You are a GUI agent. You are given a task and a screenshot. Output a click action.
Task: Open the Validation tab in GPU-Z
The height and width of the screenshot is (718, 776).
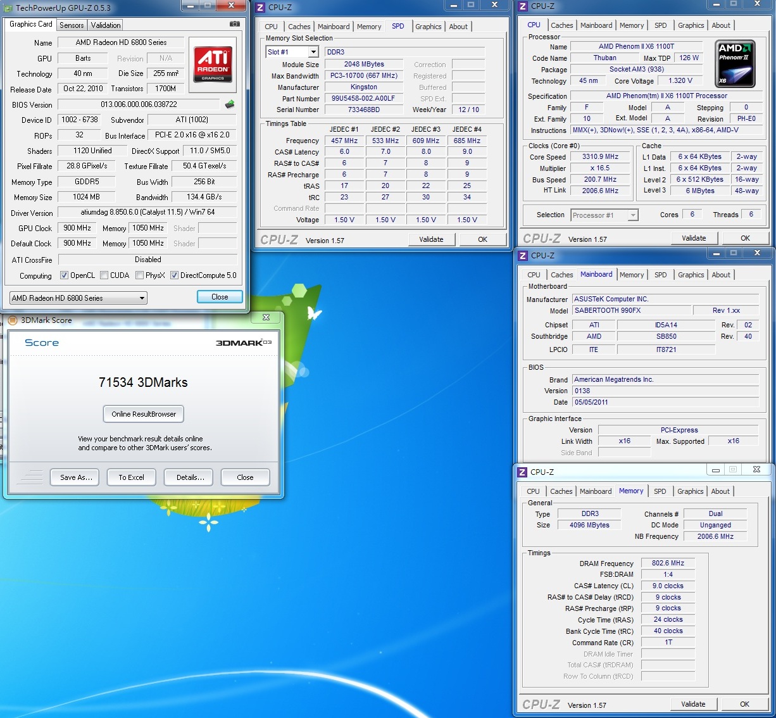click(x=105, y=25)
